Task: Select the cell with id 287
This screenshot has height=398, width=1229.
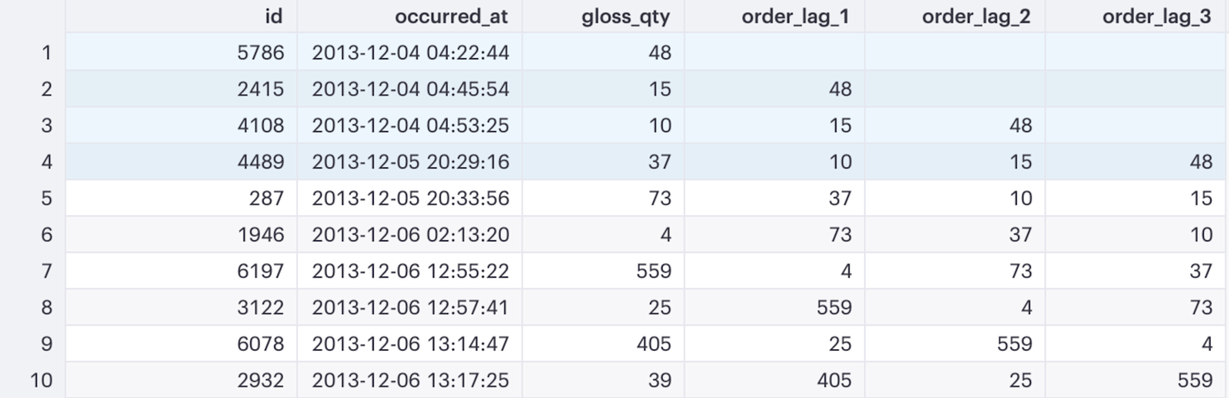Action: (181, 197)
